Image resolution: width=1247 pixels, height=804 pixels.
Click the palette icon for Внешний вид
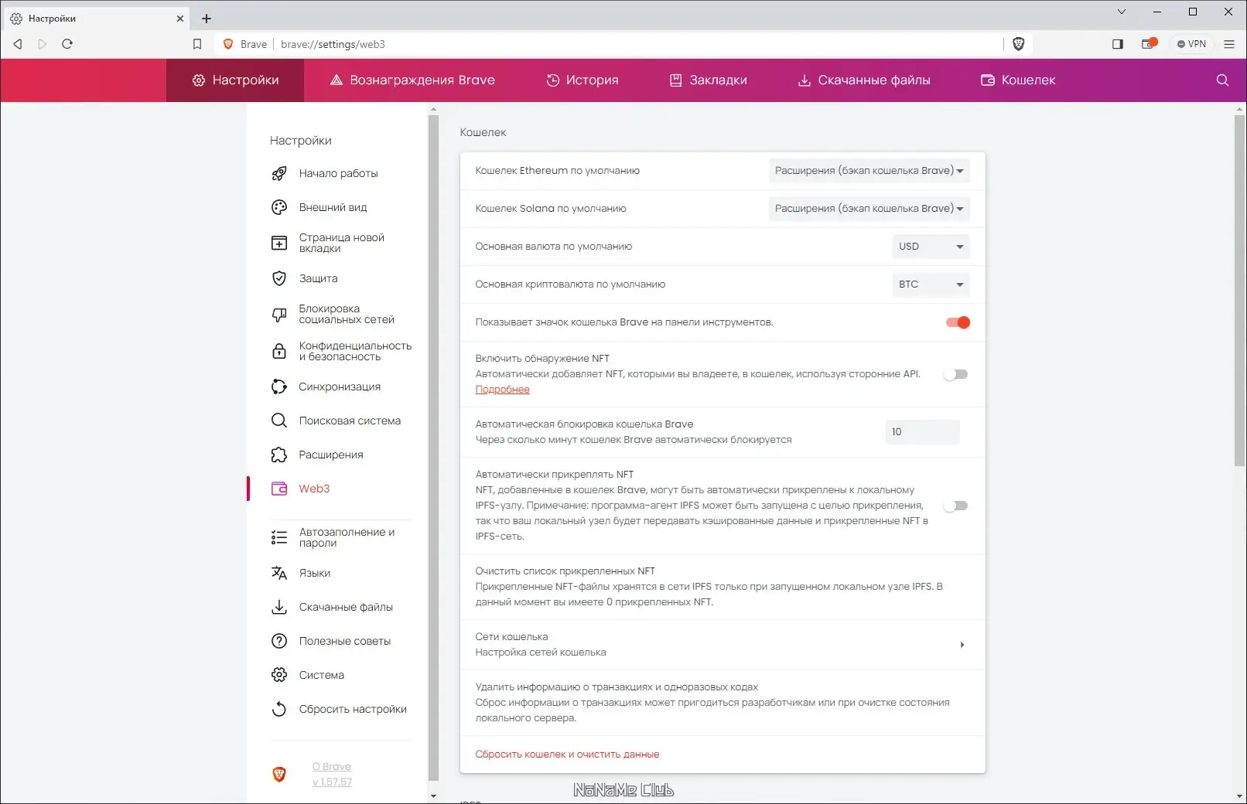279,207
